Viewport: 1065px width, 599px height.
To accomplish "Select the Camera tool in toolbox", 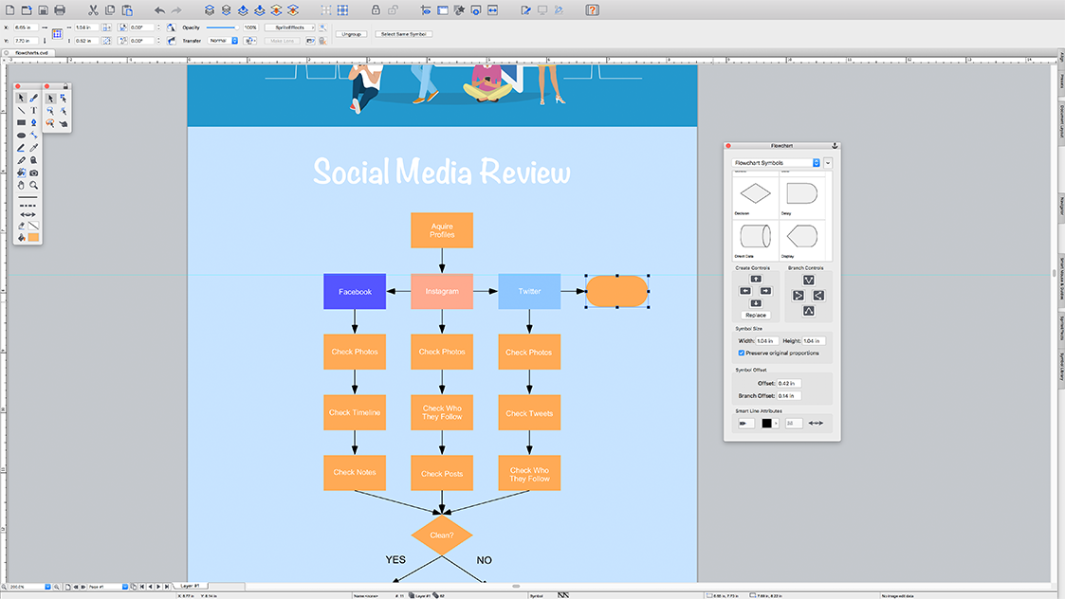I will coord(33,172).
